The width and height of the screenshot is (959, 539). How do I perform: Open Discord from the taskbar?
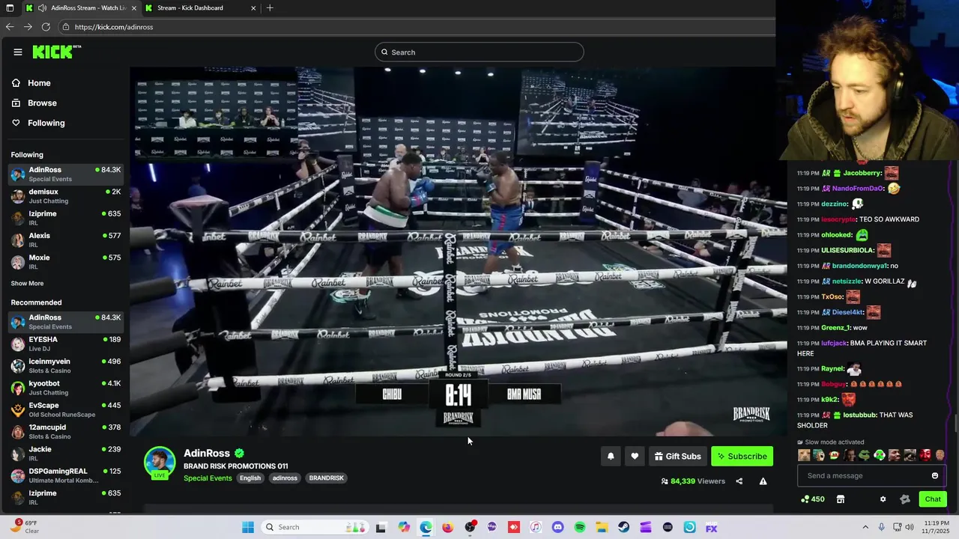(x=557, y=527)
